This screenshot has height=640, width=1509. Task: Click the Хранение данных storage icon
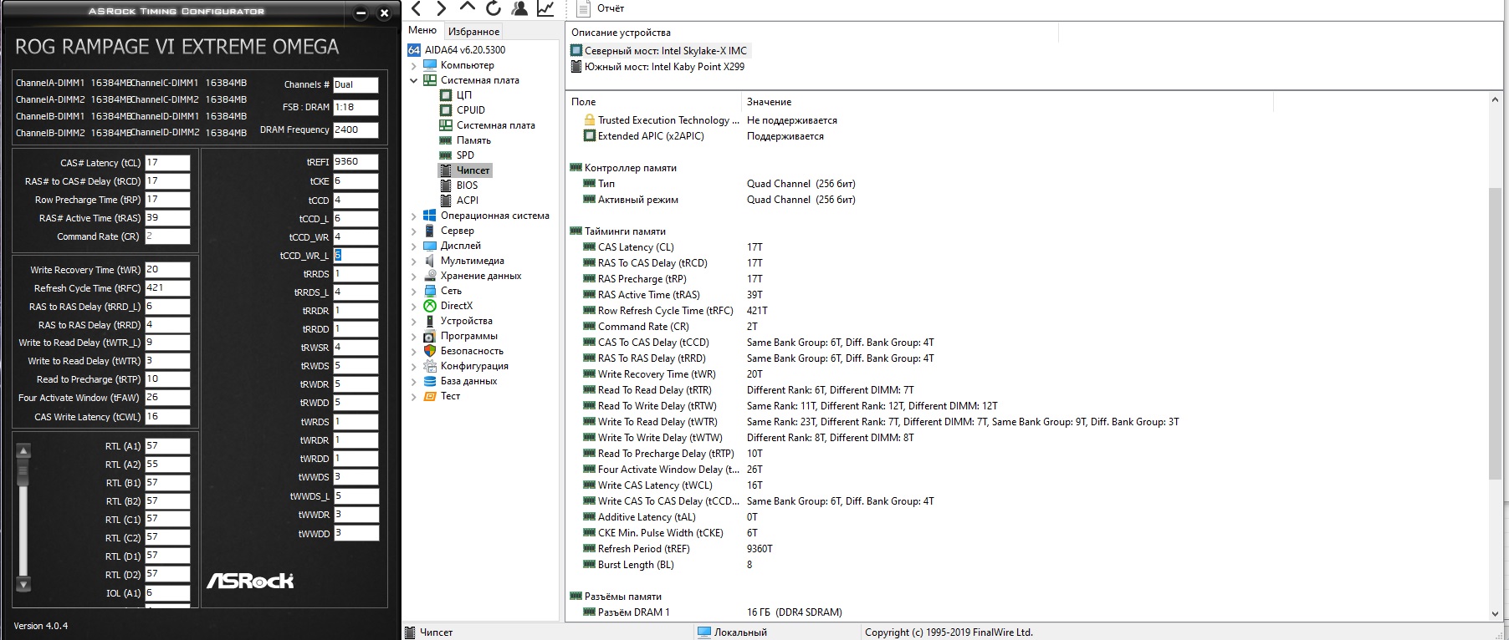(x=430, y=276)
